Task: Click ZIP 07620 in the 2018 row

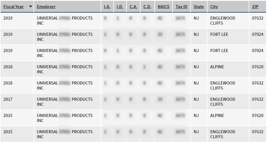Action: pos(258,67)
